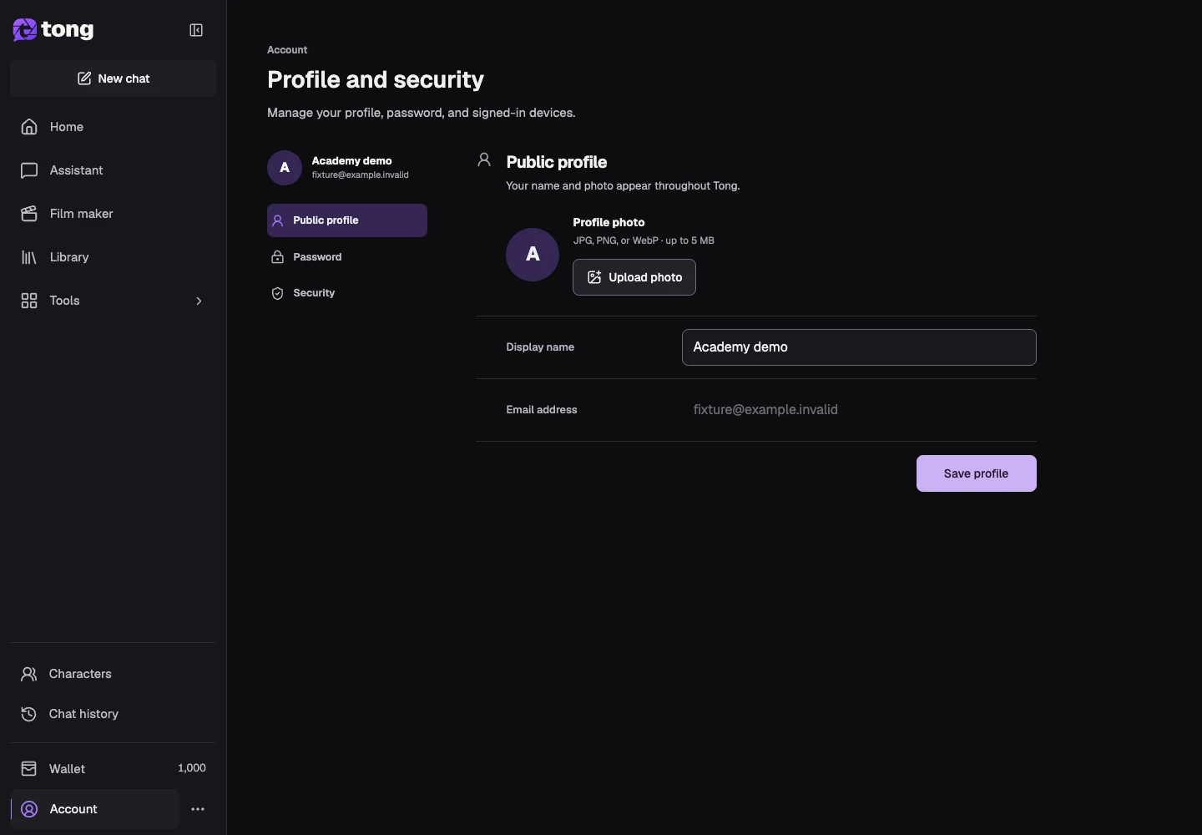The height and width of the screenshot is (835, 1202).
Task: Switch to the Security tab
Action: pyautogui.click(x=347, y=293)
